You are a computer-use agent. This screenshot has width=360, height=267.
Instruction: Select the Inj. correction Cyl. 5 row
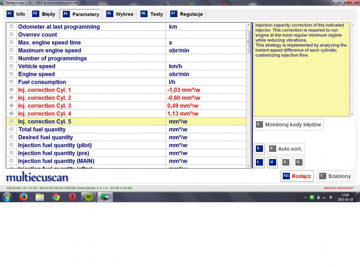[126, 121]
